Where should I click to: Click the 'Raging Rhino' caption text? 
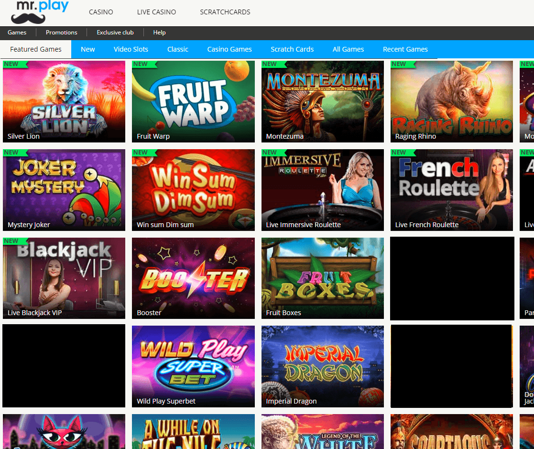(x=415, y=136)
